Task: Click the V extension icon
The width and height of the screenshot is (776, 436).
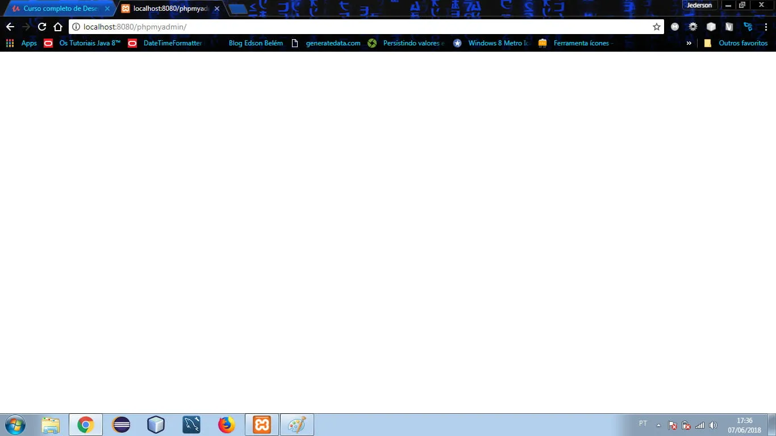Action: [x=729, y=27]
